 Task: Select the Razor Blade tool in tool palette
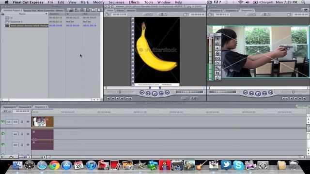(217, 63)
